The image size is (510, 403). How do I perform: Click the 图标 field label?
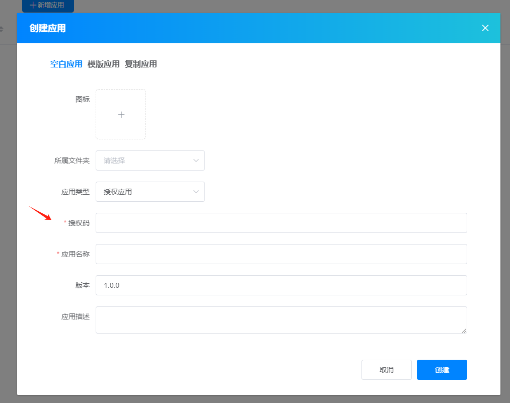coord(83,99)
